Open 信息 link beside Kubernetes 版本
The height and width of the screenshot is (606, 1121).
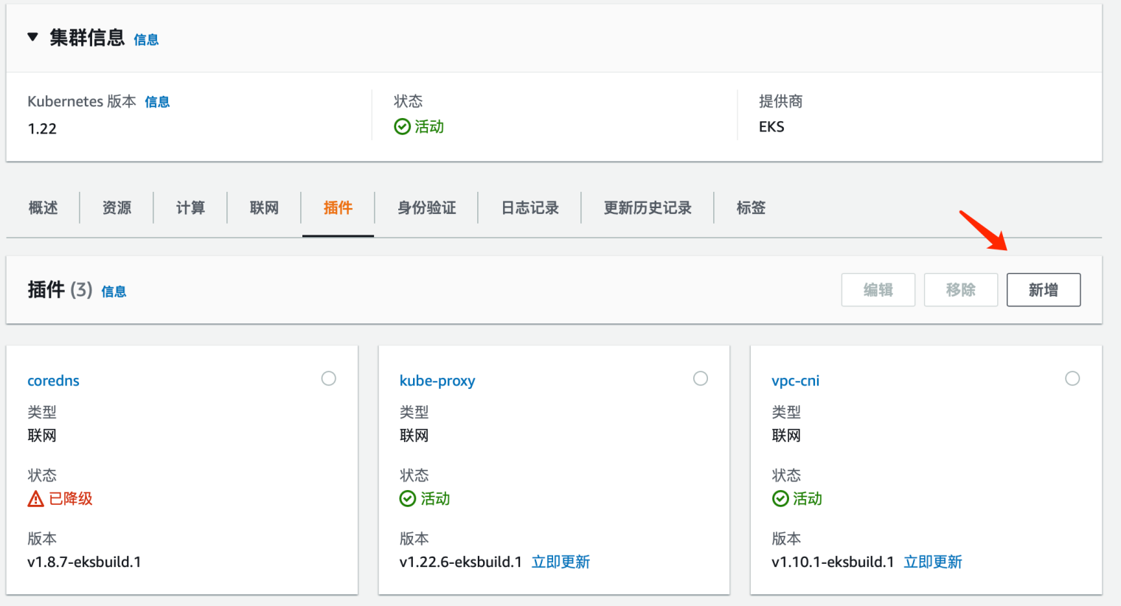point(157,102)
